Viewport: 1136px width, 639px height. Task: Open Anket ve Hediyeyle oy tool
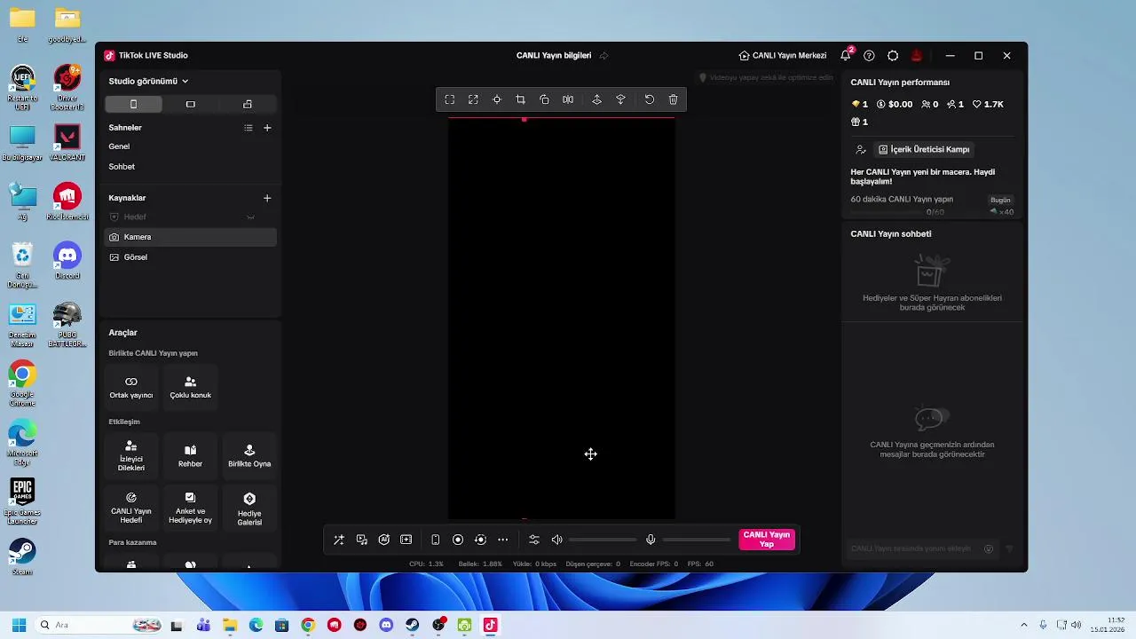(x=190, y=508)
